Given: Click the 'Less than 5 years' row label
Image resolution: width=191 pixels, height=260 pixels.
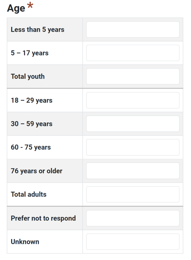Looking at the screenshot, I should (37, 29).
